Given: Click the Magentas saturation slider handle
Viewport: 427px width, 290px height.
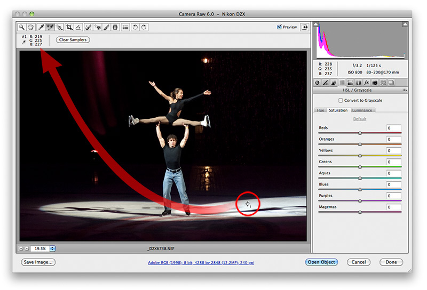Looking at the screenshot, I should [360, 212].
